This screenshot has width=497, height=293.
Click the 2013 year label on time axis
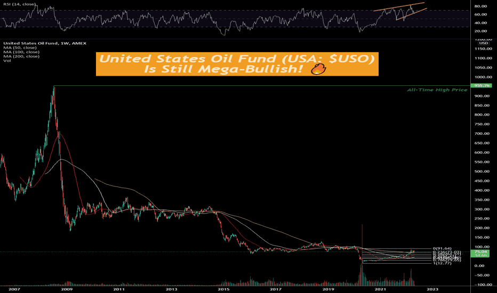(172, 289)
